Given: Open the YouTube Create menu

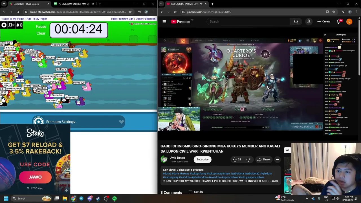Looking at the screenshot, I should (x=324, y=21).
